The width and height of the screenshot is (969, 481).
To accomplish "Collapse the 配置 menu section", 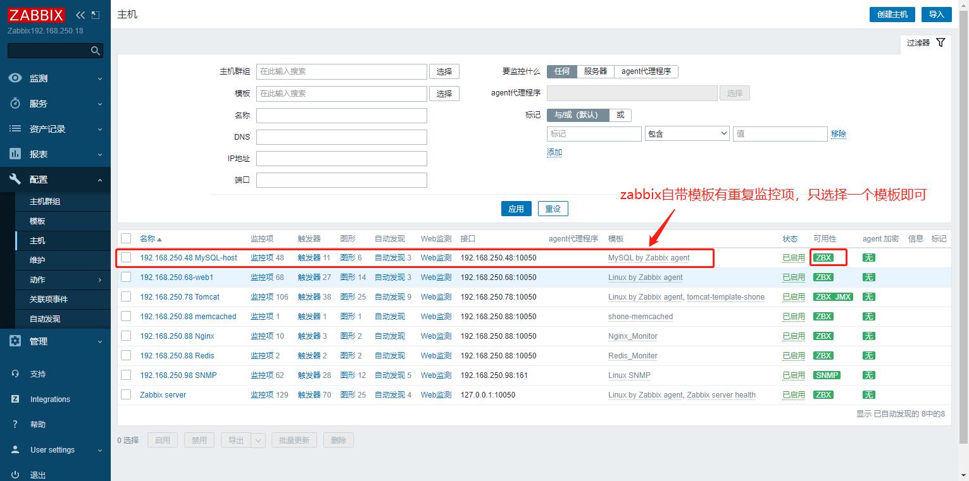I will (x=100, y=180).
